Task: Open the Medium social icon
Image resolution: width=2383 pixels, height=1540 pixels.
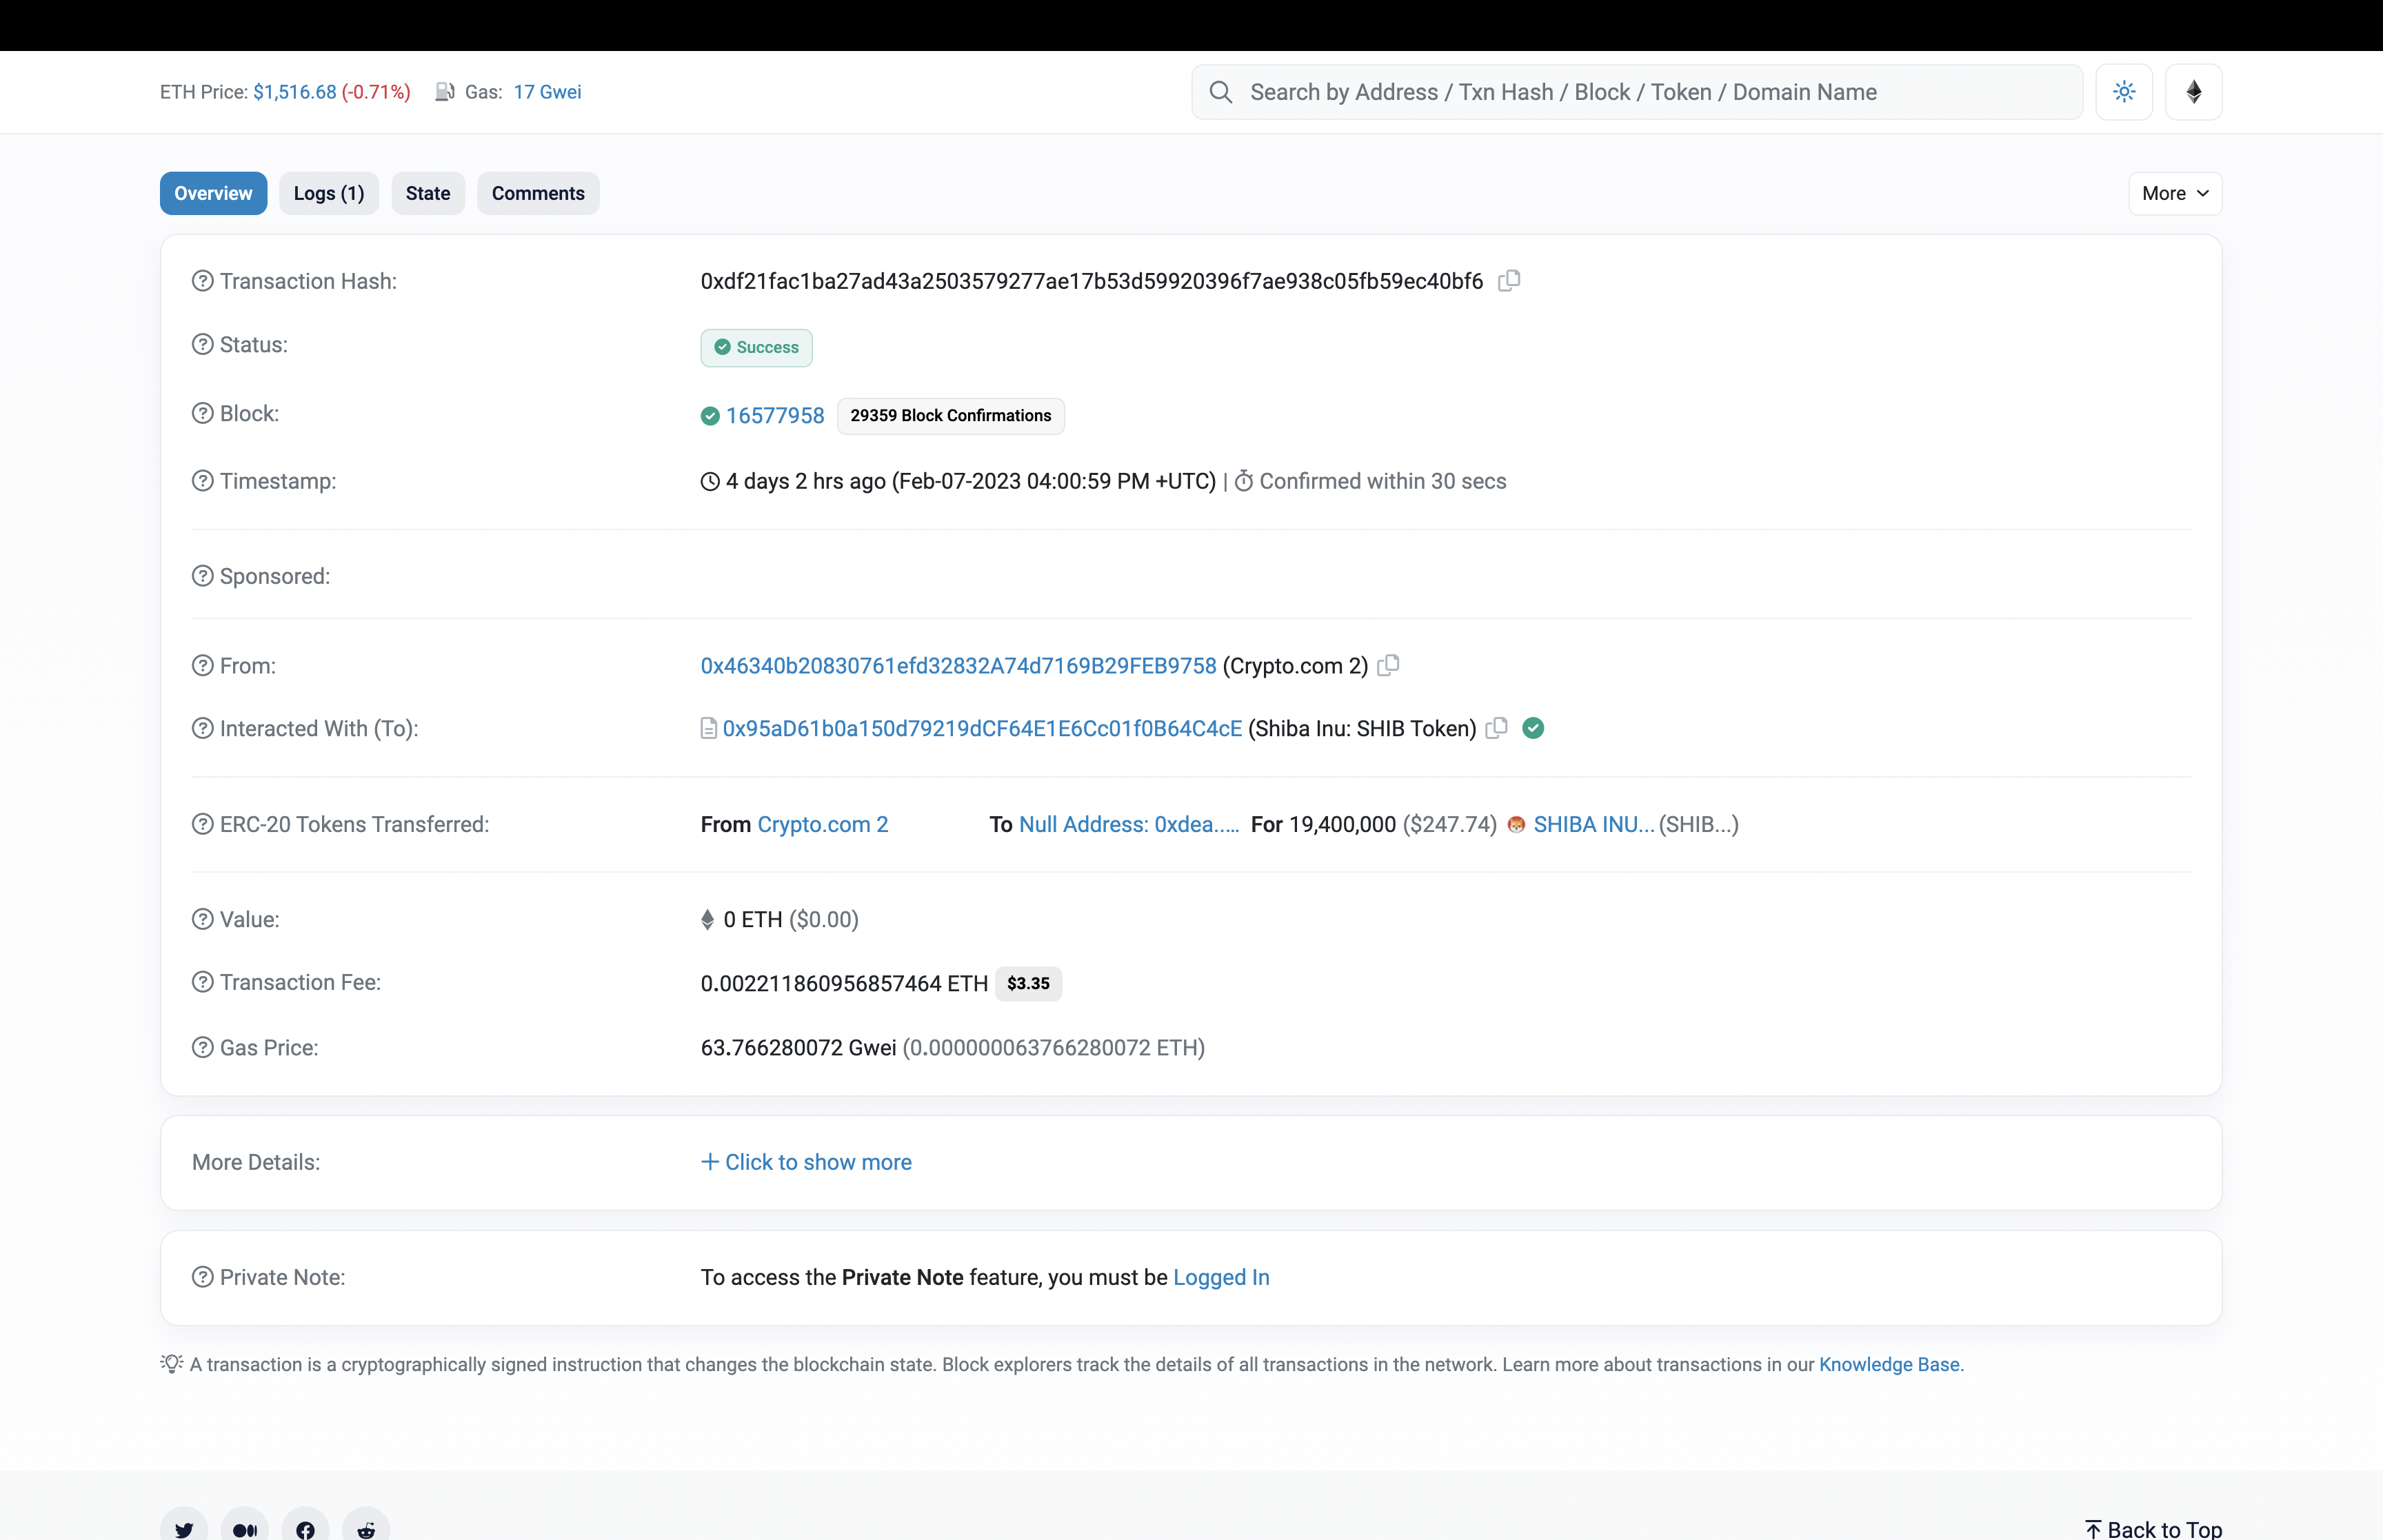Action: coord(245,1529)
